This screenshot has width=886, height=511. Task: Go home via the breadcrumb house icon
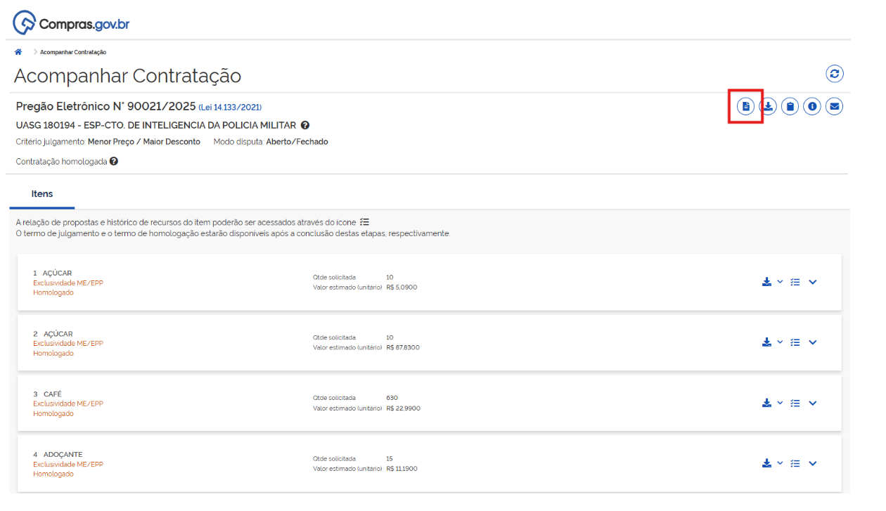(x=18, y=52)
